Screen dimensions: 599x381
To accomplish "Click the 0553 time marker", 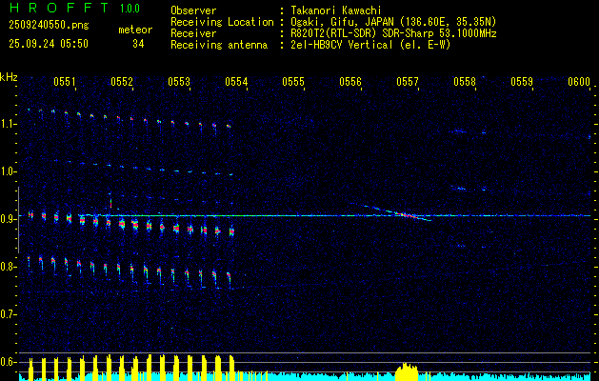I will coord(179,82).
